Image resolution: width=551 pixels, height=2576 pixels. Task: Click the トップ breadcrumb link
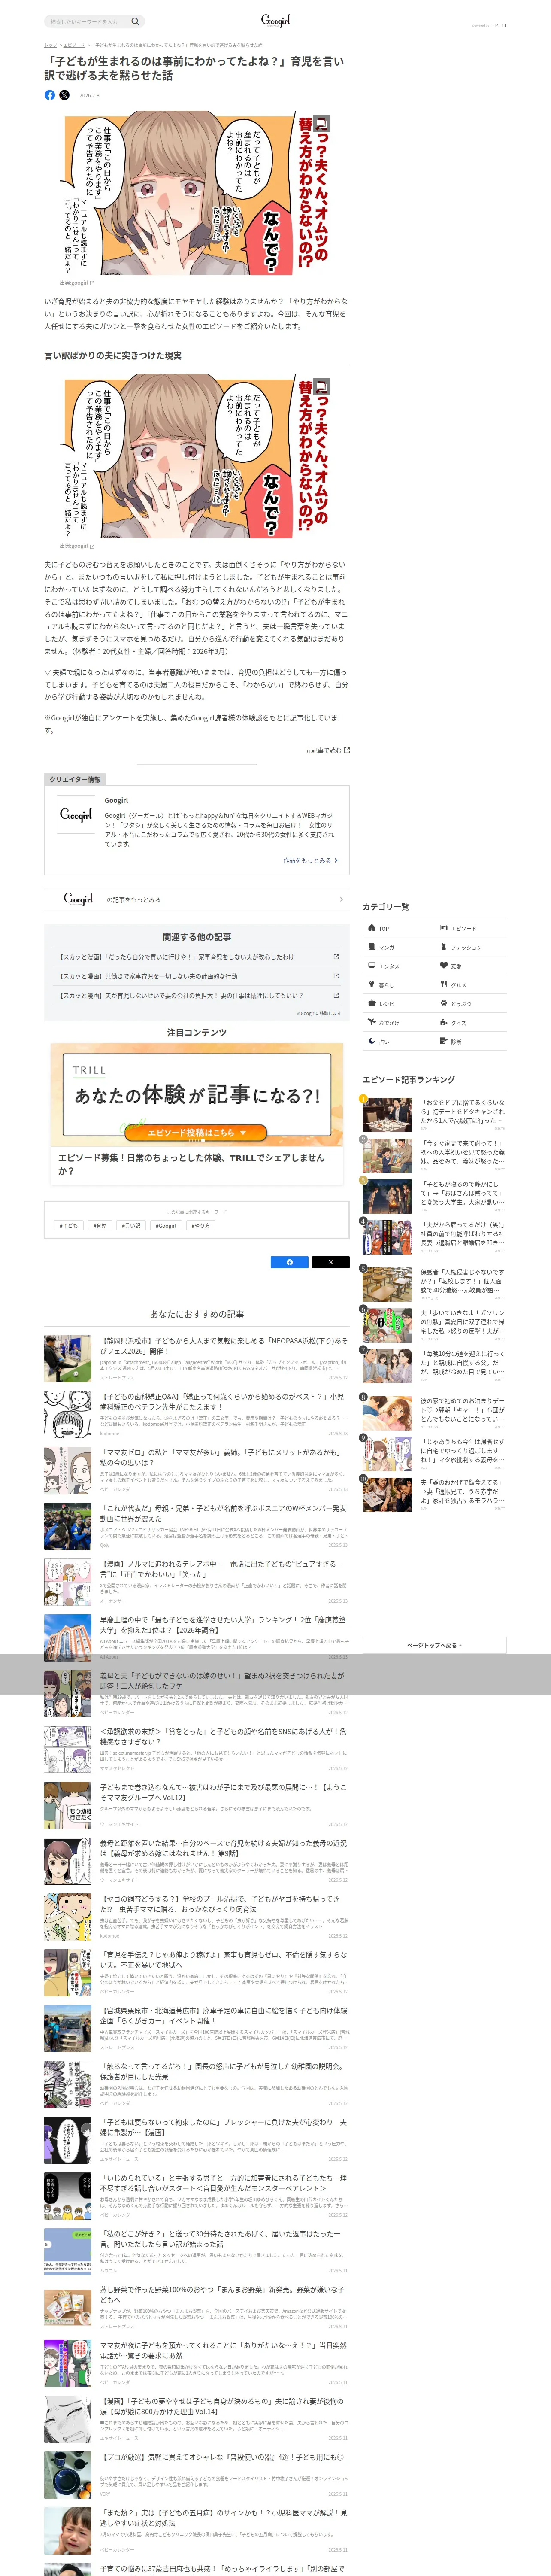pos(50,45)
